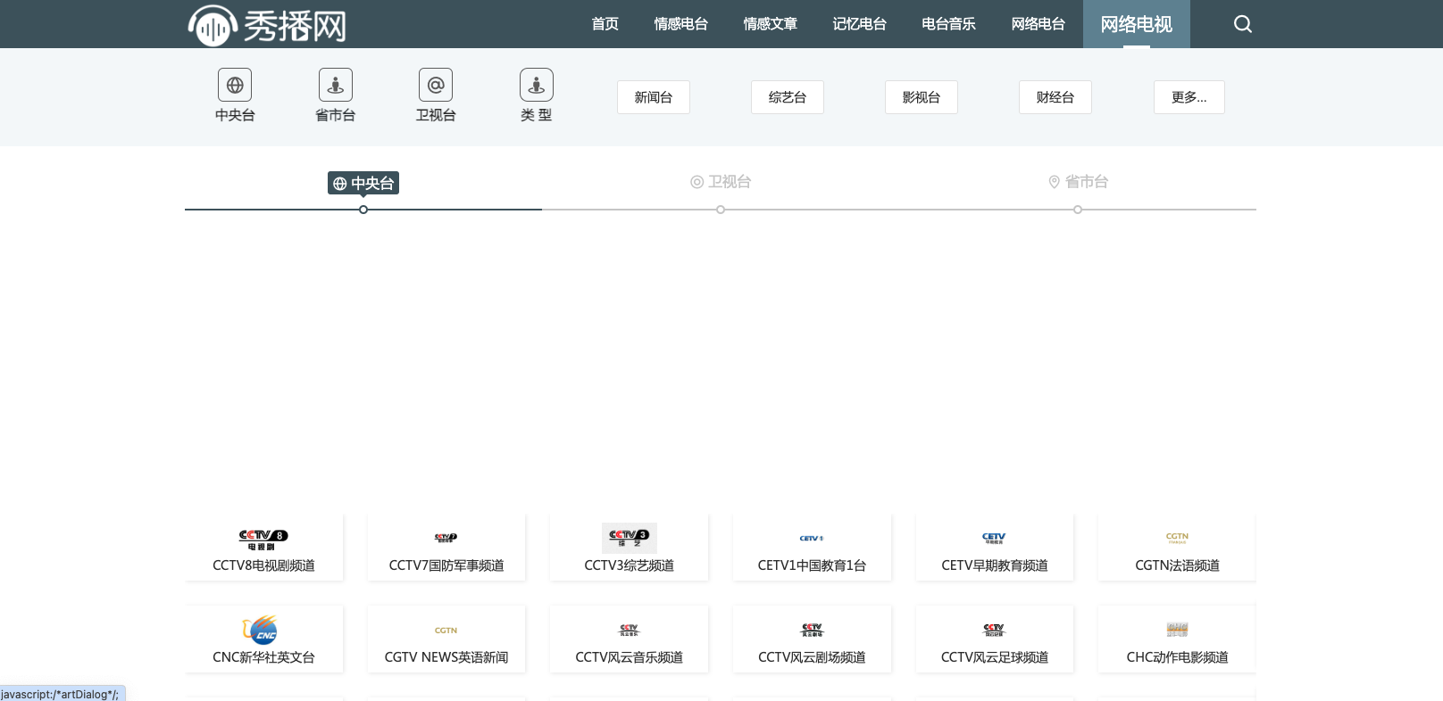Open the CCTV7国防军事频道 text link
Screen dimensions: 1443x701
click(x=446, y=565)
